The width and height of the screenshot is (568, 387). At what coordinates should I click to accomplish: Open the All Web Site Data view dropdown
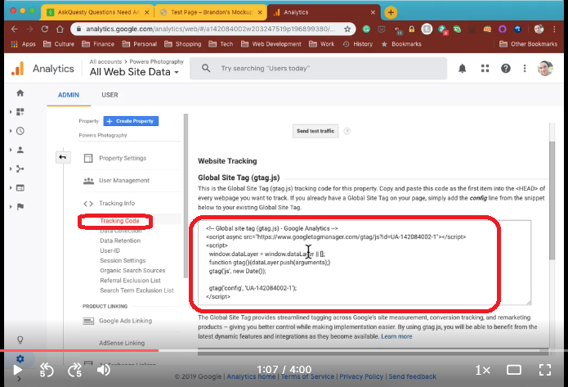pos(134,72)
